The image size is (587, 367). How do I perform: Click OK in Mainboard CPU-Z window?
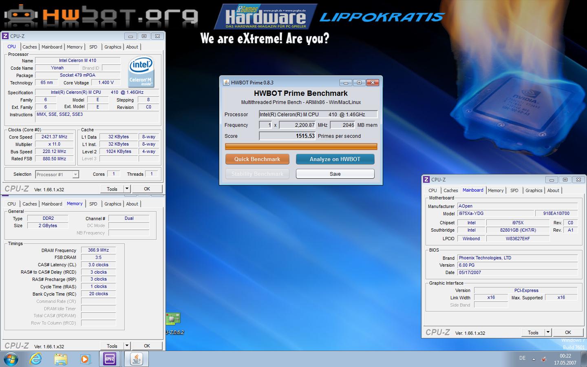click(568, 332)
